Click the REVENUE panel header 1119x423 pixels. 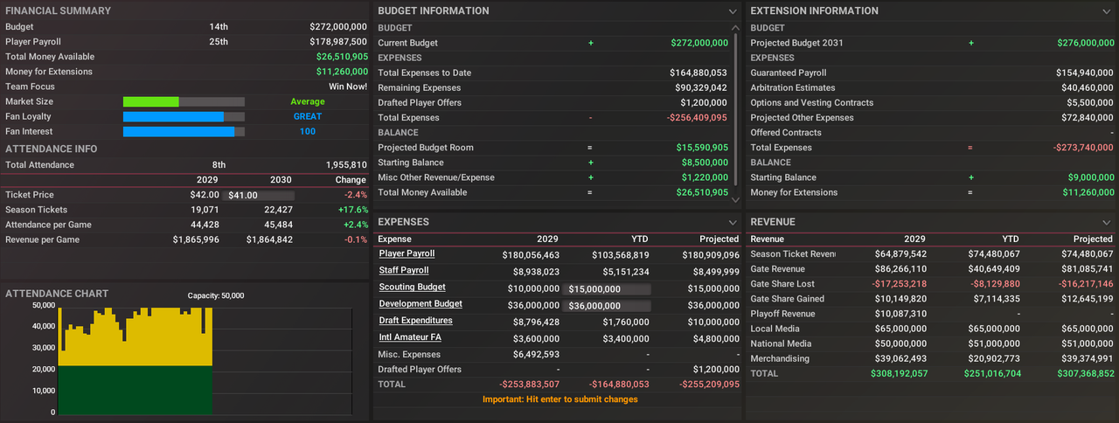(x=774, y=222)
